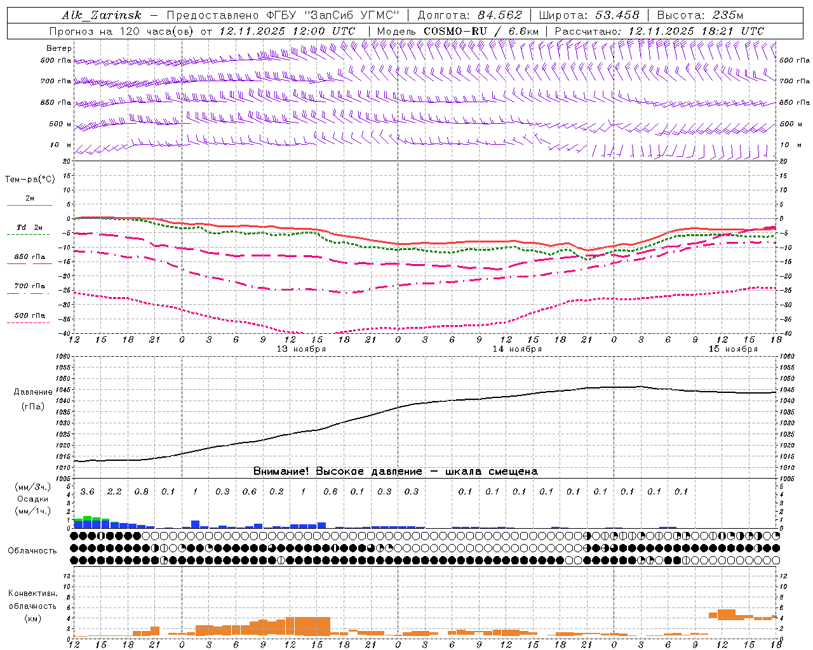
Task: Click the Тем-ра(°C) chart label
Action: point(30,180)
